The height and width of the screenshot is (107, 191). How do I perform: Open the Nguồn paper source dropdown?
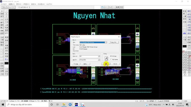click(99, 60)
